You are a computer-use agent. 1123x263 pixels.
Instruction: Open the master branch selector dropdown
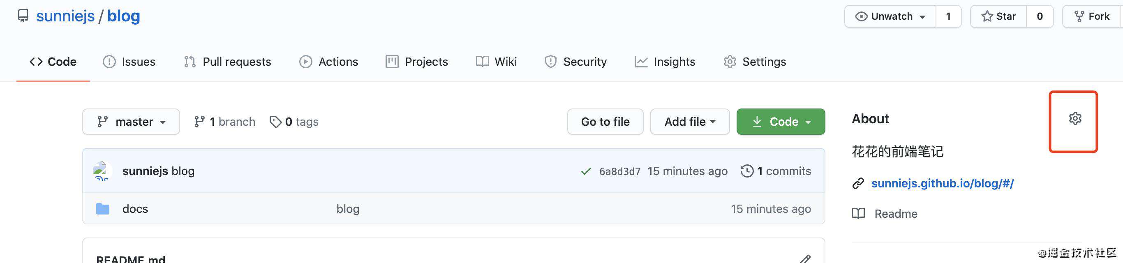pos(131,122)
